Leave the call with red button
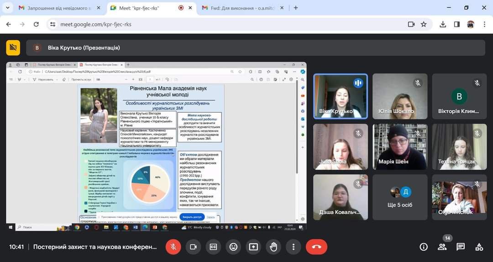Viewport: 493px width, 262px height. 317,247
